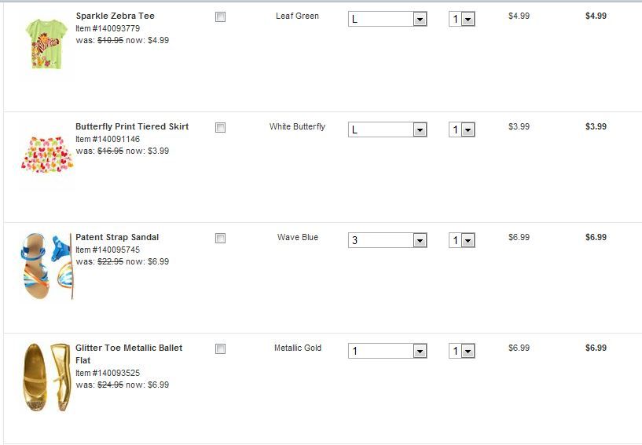This screenshot has height=445, width=642.
Task: Open the Butterfly Print Tiered Skirt link
Action: 132,126
